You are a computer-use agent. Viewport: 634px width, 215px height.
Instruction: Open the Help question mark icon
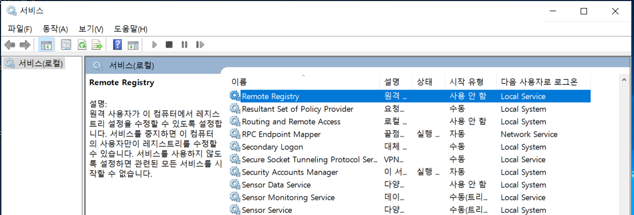tap(117, 45)
